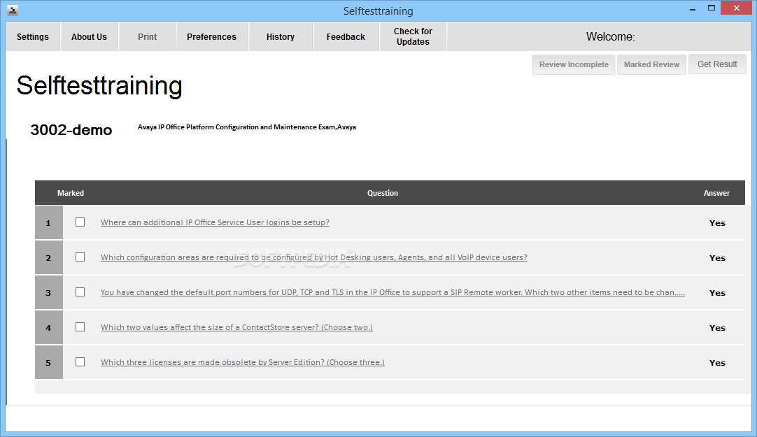757x437 pixels.
Task: Mark question 5 checkbox
Action: coord(80,361)
